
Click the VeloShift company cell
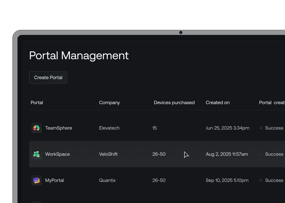pos(108,154)
